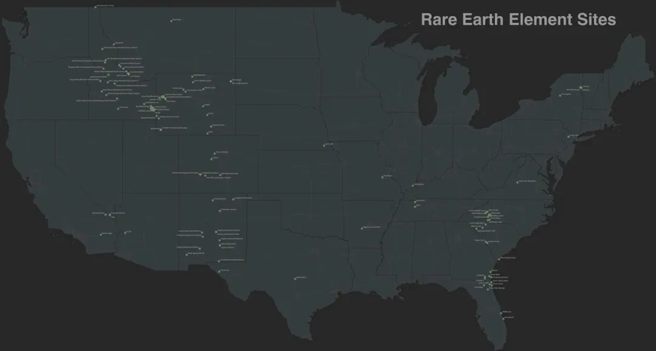Select the Rocky Boy site marker in Montana
This screenshot has height=351, width=656.
tap(171, 21)
